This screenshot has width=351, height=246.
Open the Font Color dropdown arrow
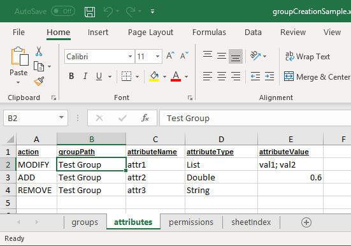pyautogui.click(x=186, y=77)
